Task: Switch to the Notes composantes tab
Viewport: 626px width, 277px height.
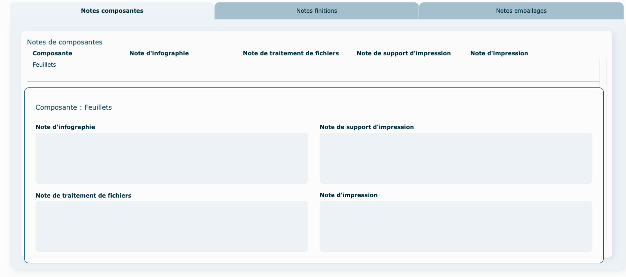Action: tap(112, 11)
